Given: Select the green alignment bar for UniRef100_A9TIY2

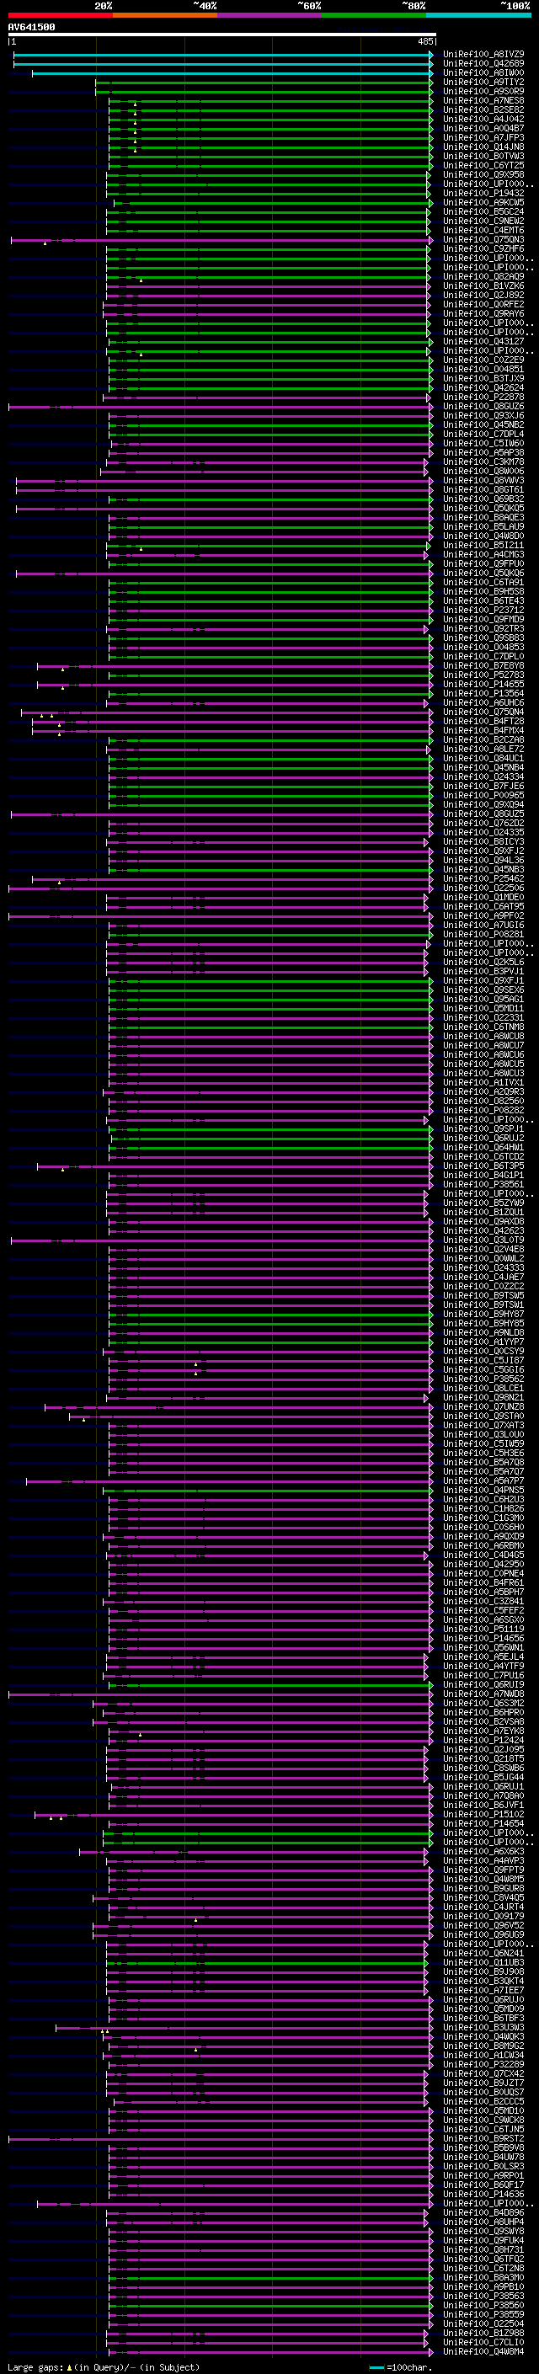Looking at the screenshot, I should coord(264,82).
